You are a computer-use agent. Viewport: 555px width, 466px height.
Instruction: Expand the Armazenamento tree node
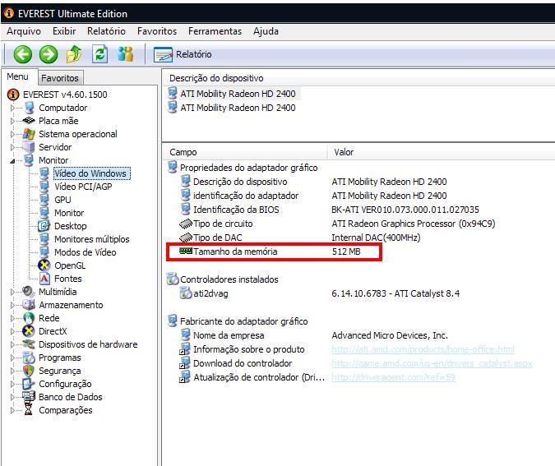coord(12,305)
